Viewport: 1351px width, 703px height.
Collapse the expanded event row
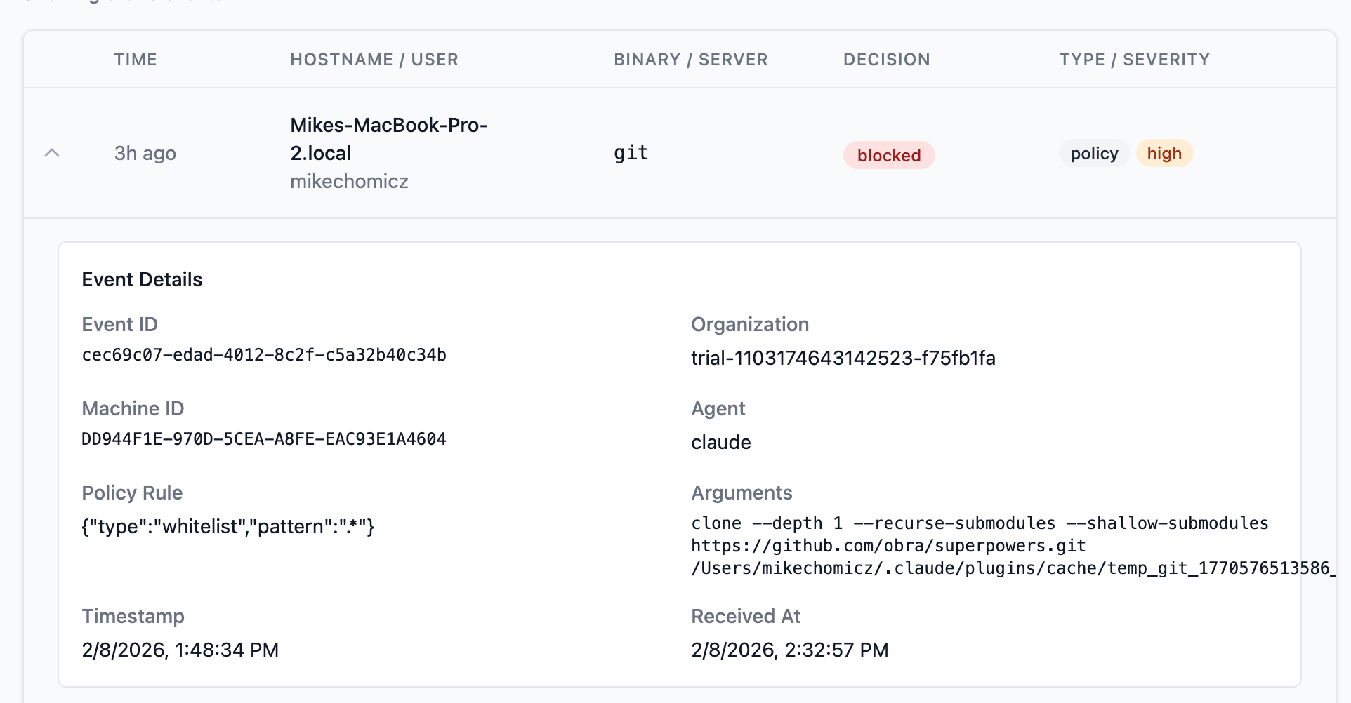pos(53,153)
